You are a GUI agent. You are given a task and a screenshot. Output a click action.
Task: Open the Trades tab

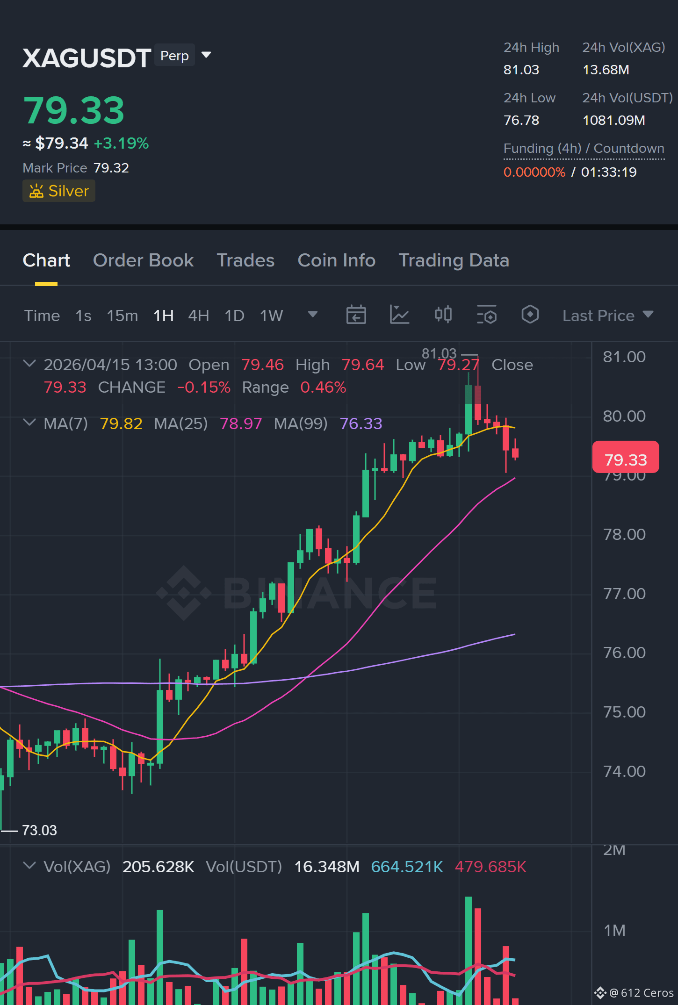(x=245, y=260)
